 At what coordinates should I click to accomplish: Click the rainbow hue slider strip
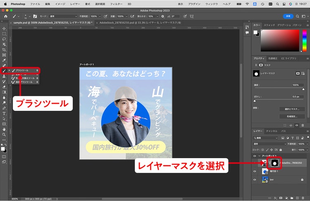coord(305,41)
